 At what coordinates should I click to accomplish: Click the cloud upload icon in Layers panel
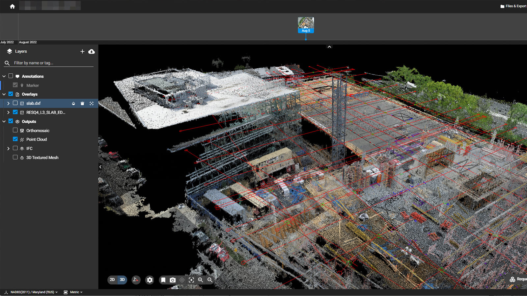point(92,51)
